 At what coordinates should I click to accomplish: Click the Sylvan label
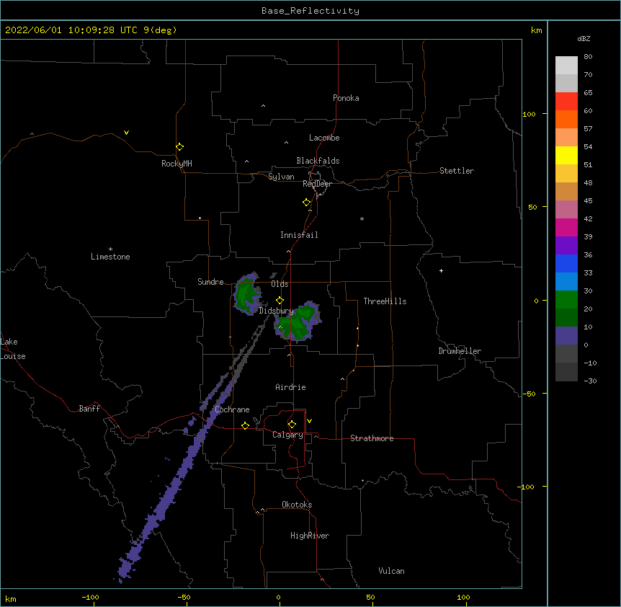[x=281, y=177]
